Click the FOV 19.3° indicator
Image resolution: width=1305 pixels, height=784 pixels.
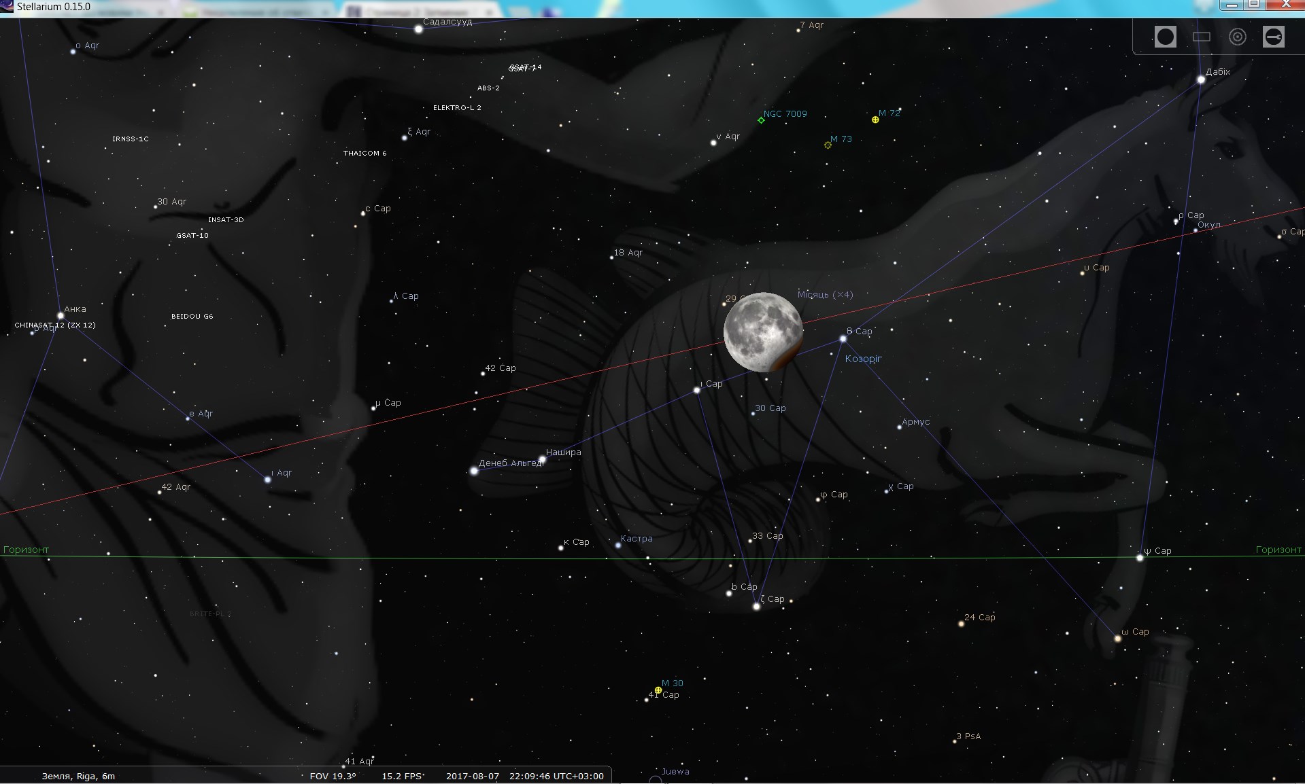coord(333,776)
